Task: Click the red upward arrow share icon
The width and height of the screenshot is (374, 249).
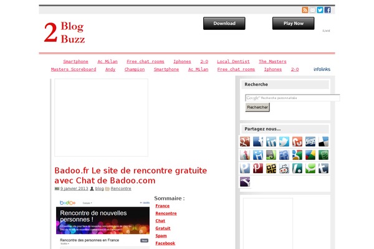Action: click(245, 155)
